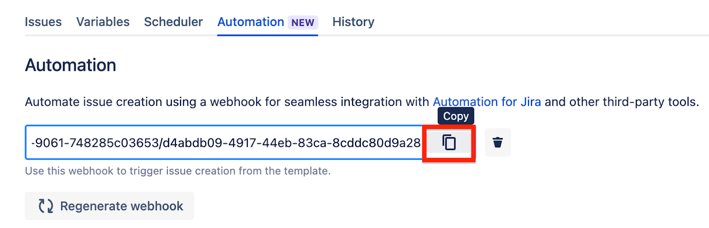
Task: Click the start of the webhook URL string
Action: point(32,143)
